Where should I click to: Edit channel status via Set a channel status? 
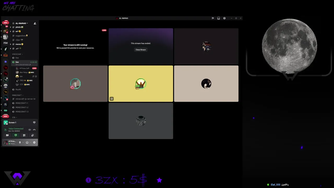23,64
